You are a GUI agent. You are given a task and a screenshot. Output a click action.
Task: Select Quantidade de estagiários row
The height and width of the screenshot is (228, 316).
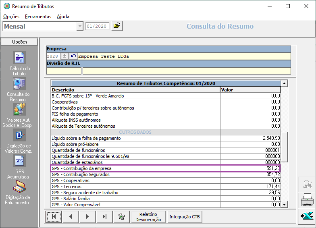(x=166, y=162)
